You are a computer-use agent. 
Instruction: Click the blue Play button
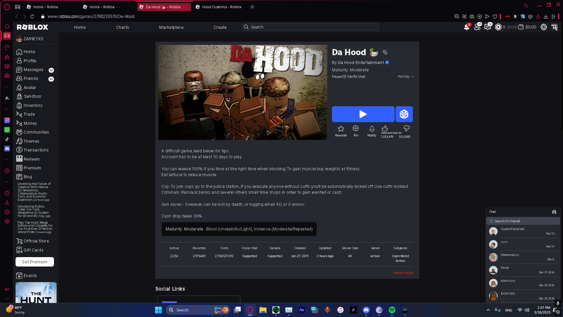tap(363, 114)
